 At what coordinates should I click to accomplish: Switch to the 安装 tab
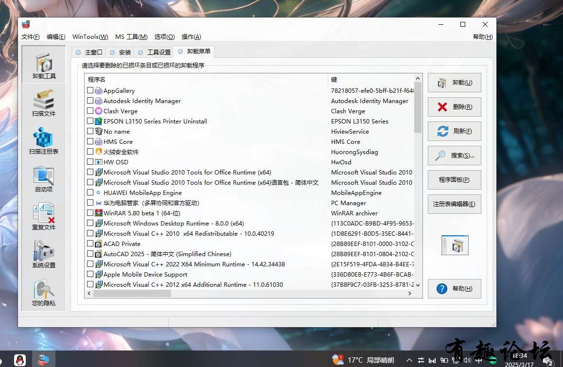pyautogui.click(x=120, y=52)
